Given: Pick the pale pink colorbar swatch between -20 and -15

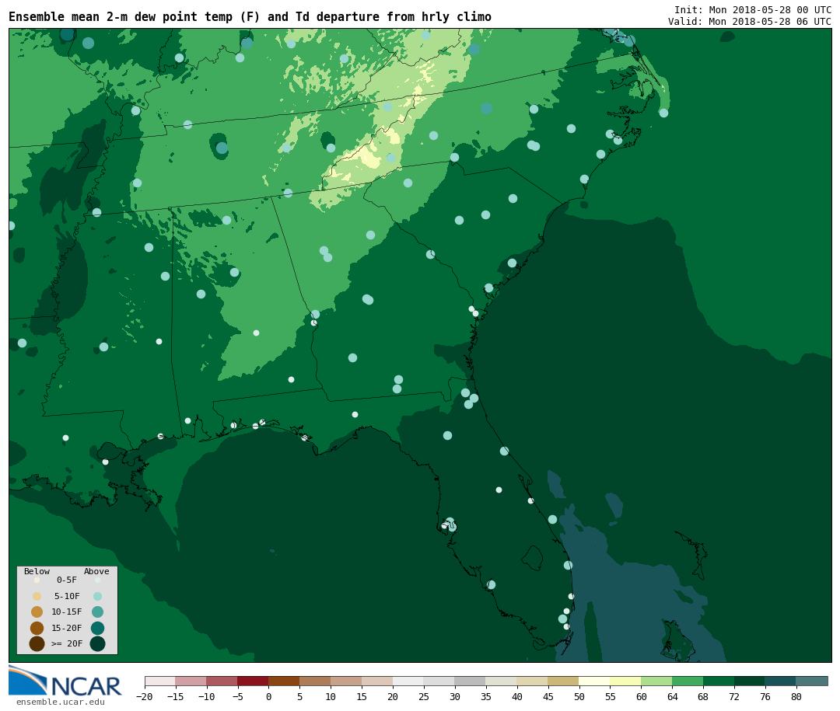Looking at the screenshot, I should coord(160,681).
